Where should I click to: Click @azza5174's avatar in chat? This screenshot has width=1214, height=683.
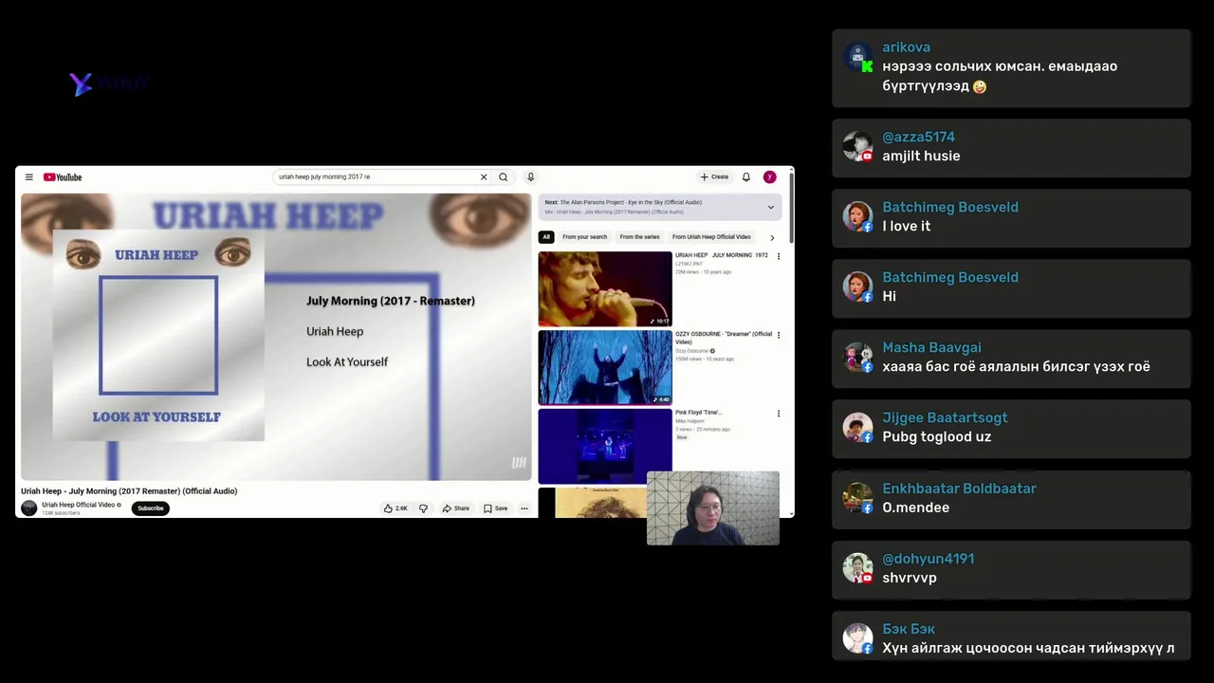[x=858, y=146]
